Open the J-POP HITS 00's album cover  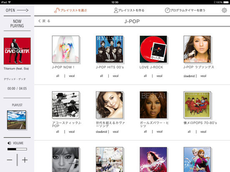click(x=110, y=49)
